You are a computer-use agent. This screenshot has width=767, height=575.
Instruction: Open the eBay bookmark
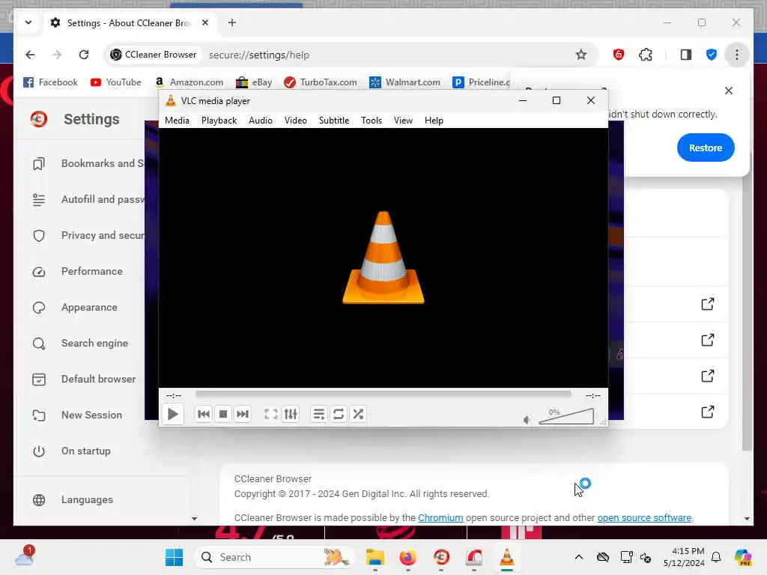point(254,82)
